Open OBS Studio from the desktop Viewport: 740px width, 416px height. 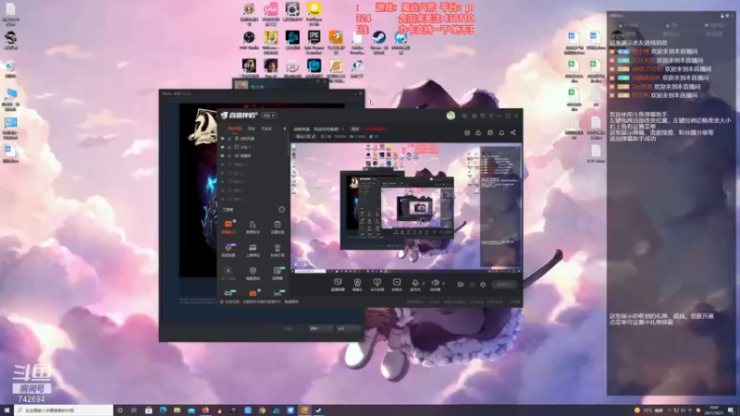tap(249, 41)
